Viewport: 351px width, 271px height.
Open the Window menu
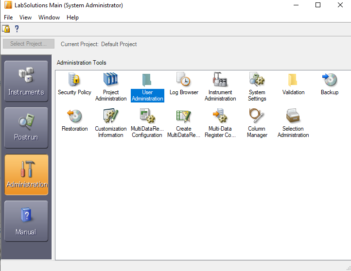[49, 17]
